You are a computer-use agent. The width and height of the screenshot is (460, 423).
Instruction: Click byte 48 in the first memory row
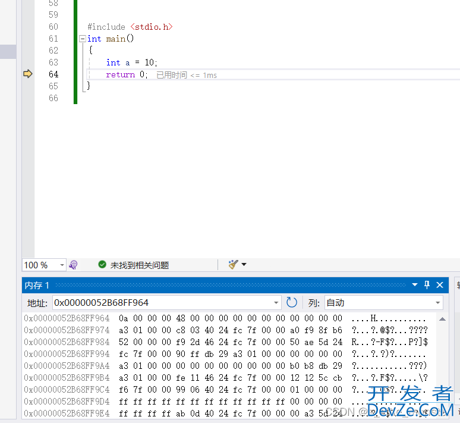181,318
